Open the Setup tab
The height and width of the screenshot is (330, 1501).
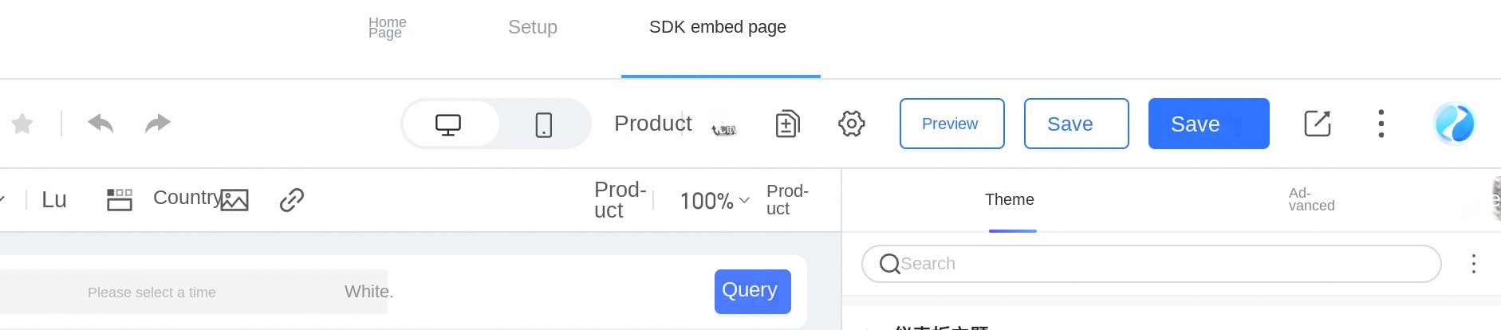(533, 27)
